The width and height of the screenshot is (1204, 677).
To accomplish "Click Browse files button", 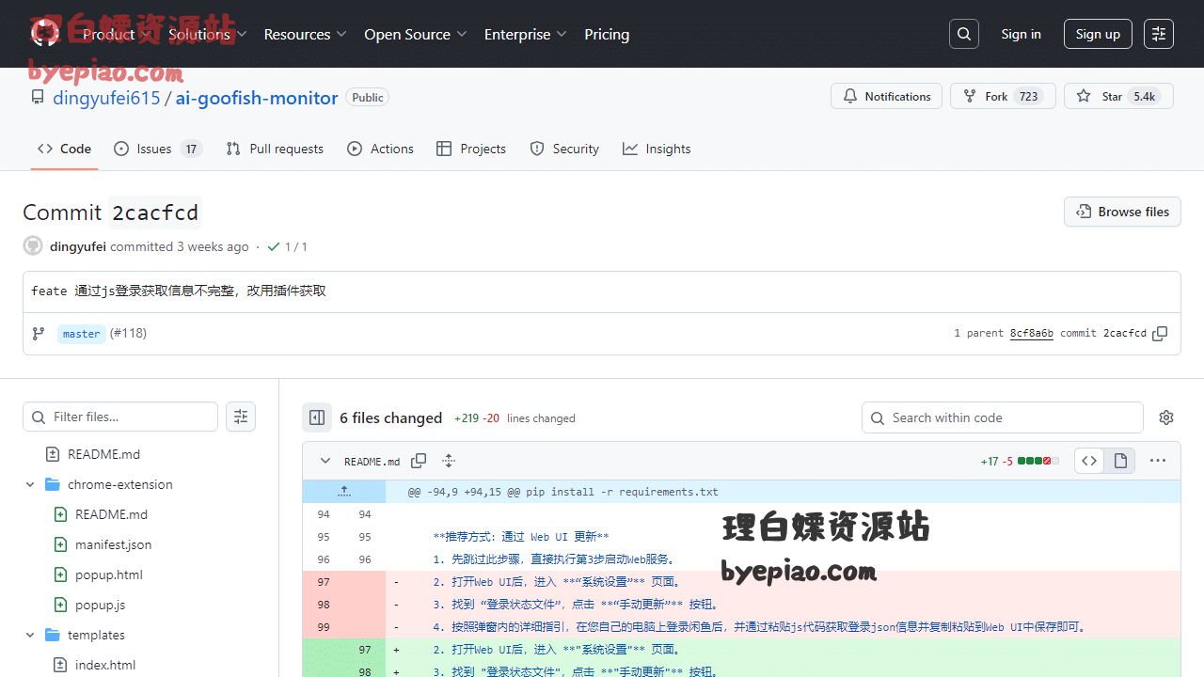I will coord(1122,212).
